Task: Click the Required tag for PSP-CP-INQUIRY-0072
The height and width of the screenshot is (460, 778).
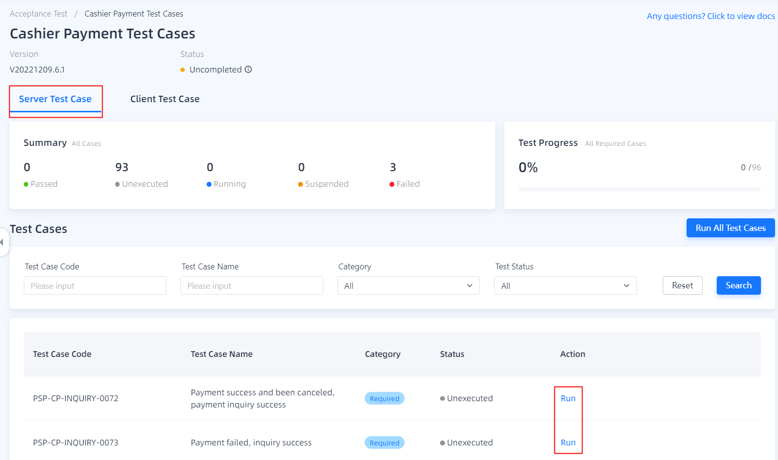Action: click(x=384, y=398)
